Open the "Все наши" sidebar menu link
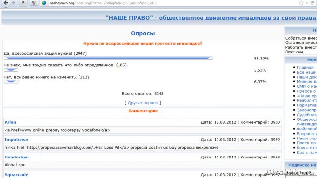Viewport: 317px width, 178px height. pyautogui.click(x=307, y=72)
